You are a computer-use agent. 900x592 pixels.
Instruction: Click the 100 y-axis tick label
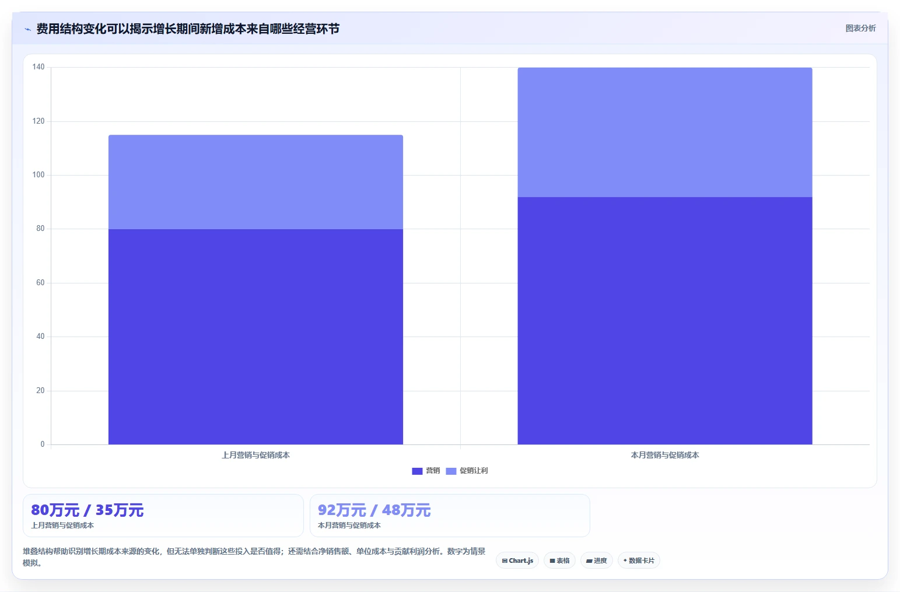38,175
